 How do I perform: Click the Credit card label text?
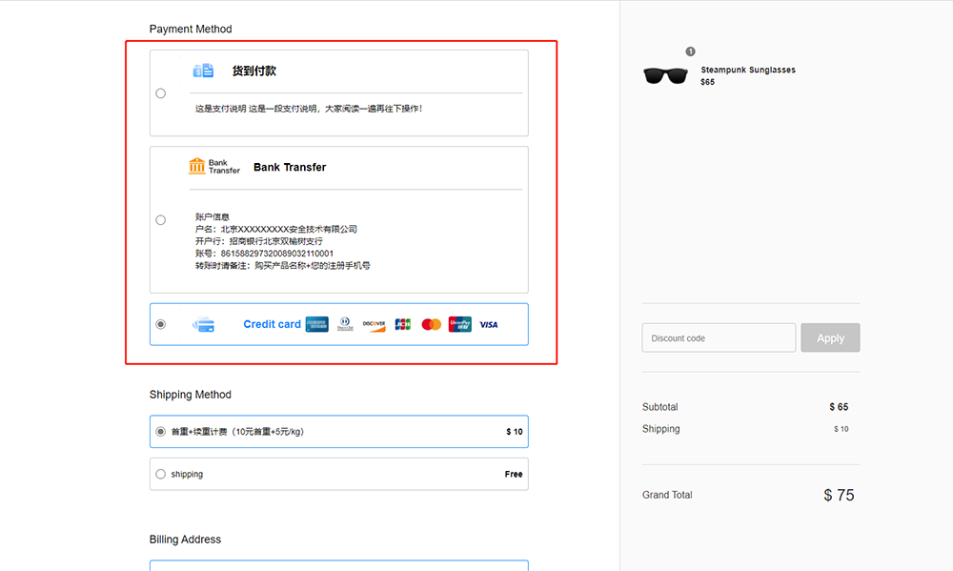pos(272,324)
